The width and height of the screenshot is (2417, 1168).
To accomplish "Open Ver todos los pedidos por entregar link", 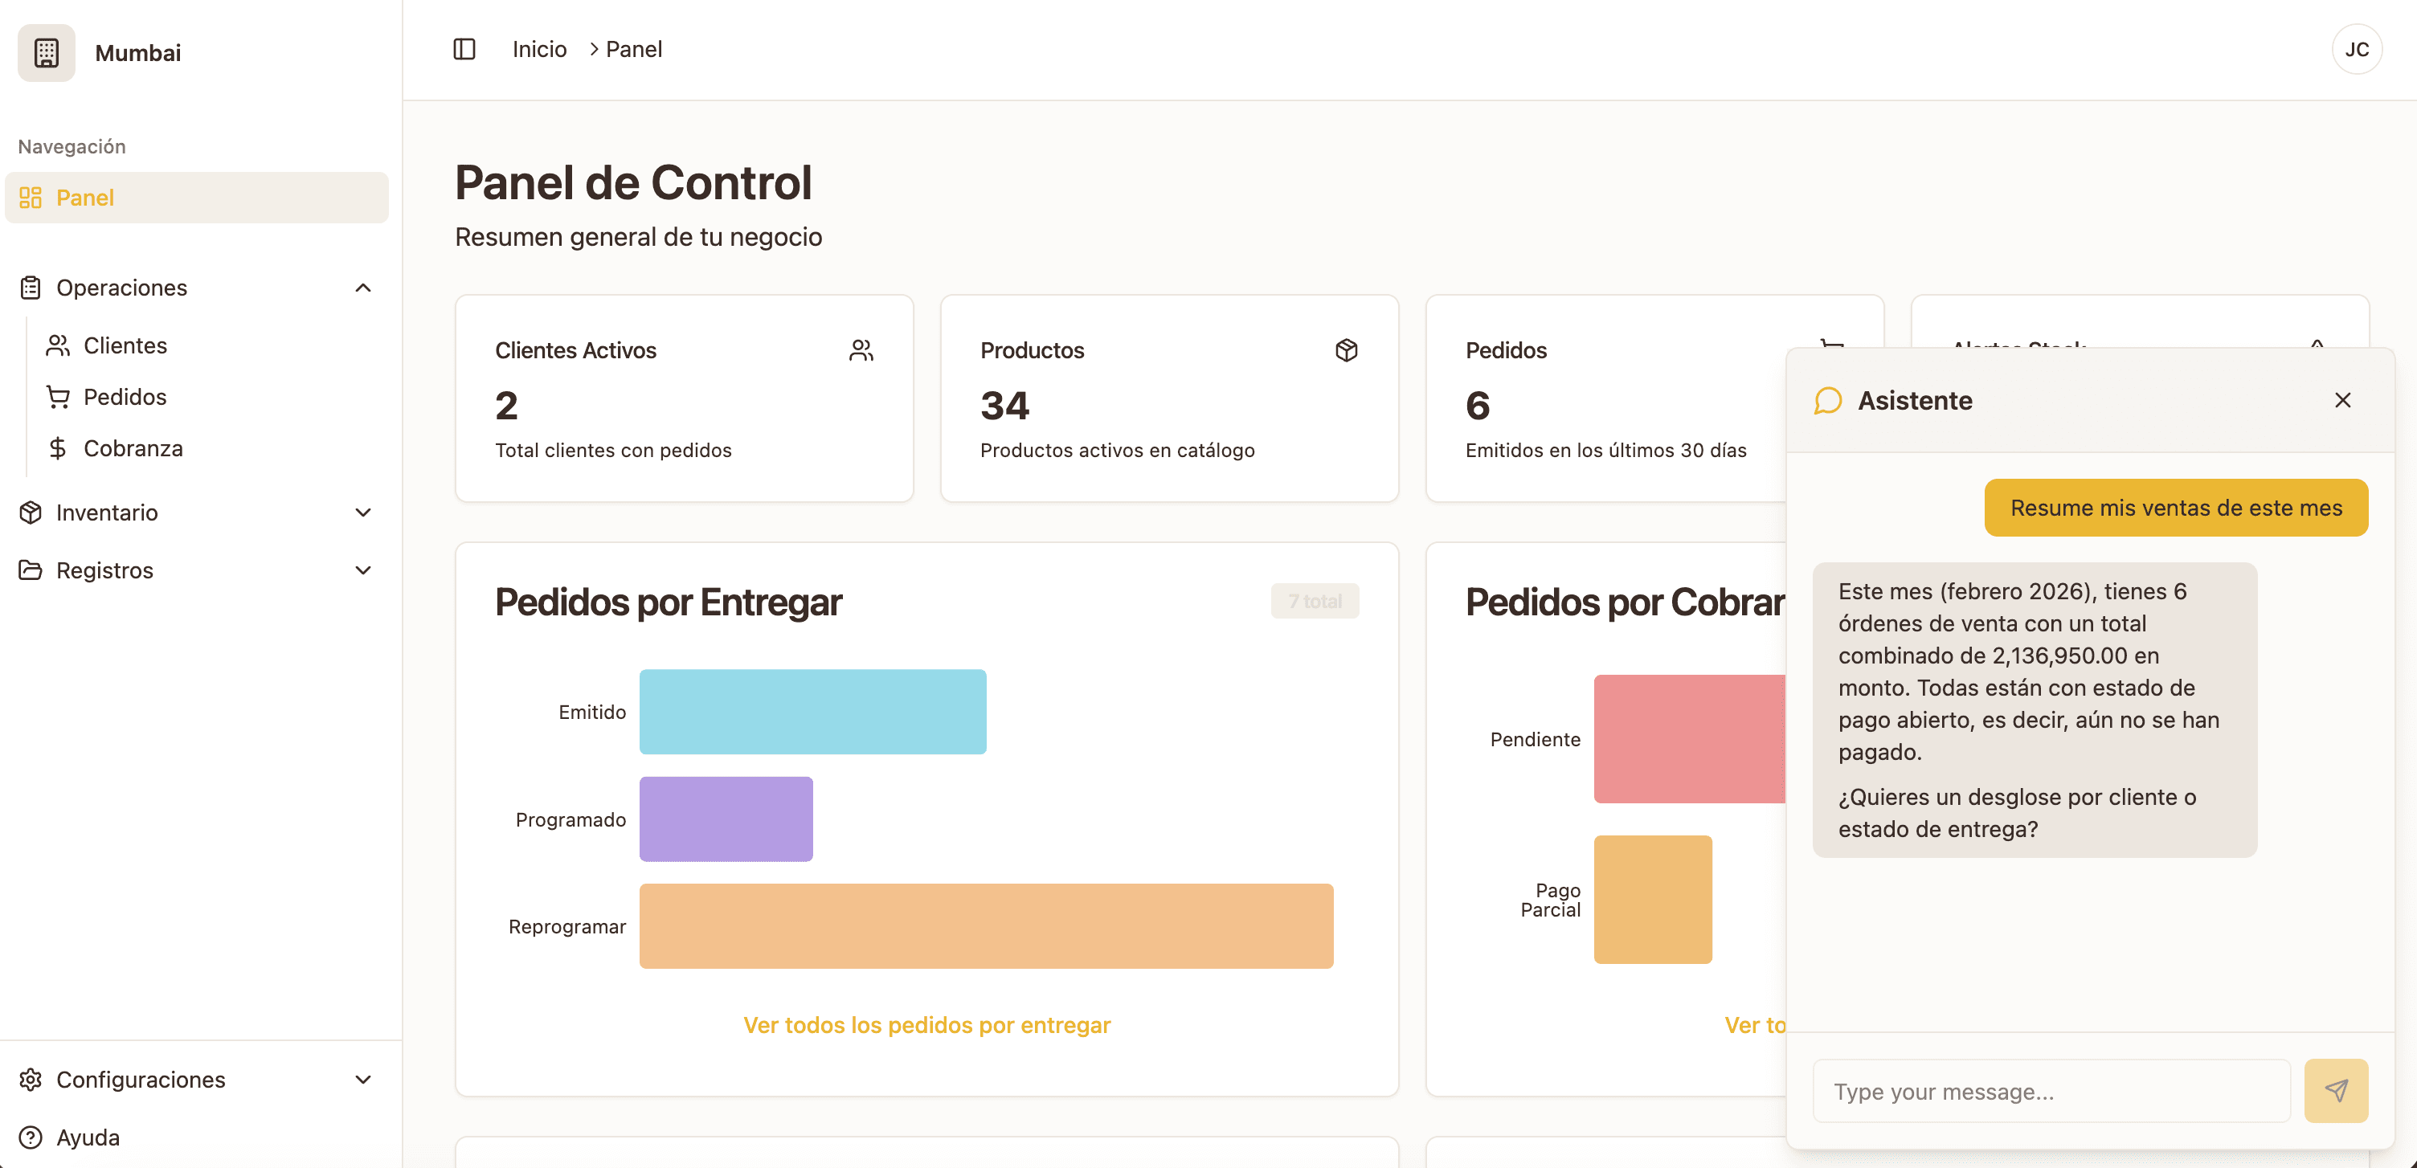I will (927, 1024).
